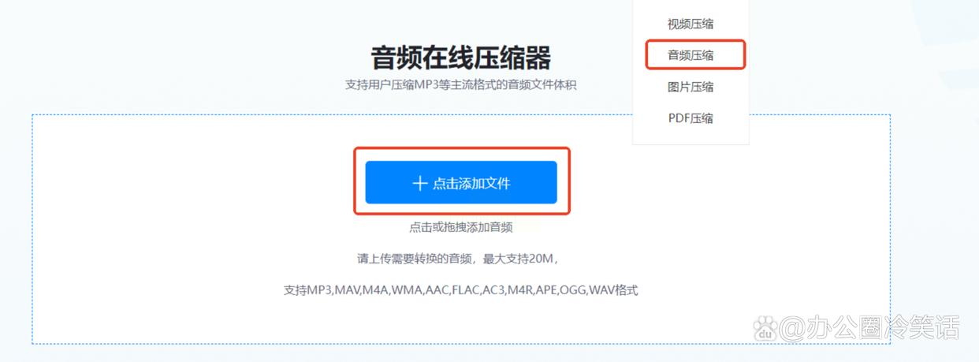The image size is (979, 362).
Task: Select 视频压缩 from the dropdown menu
Action: pos(691,24)
